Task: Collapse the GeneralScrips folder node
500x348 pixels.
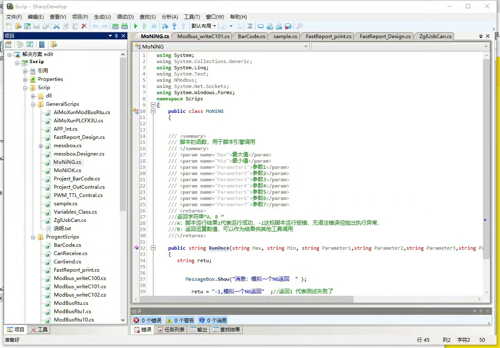Action: coord(33,104)
